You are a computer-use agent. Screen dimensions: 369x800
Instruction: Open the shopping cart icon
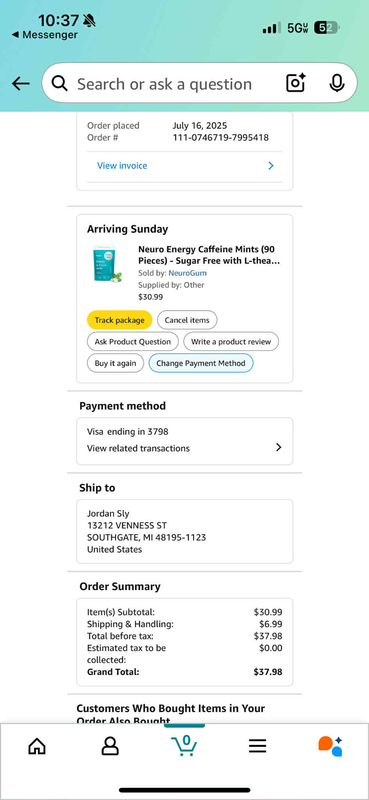point(184,745)
